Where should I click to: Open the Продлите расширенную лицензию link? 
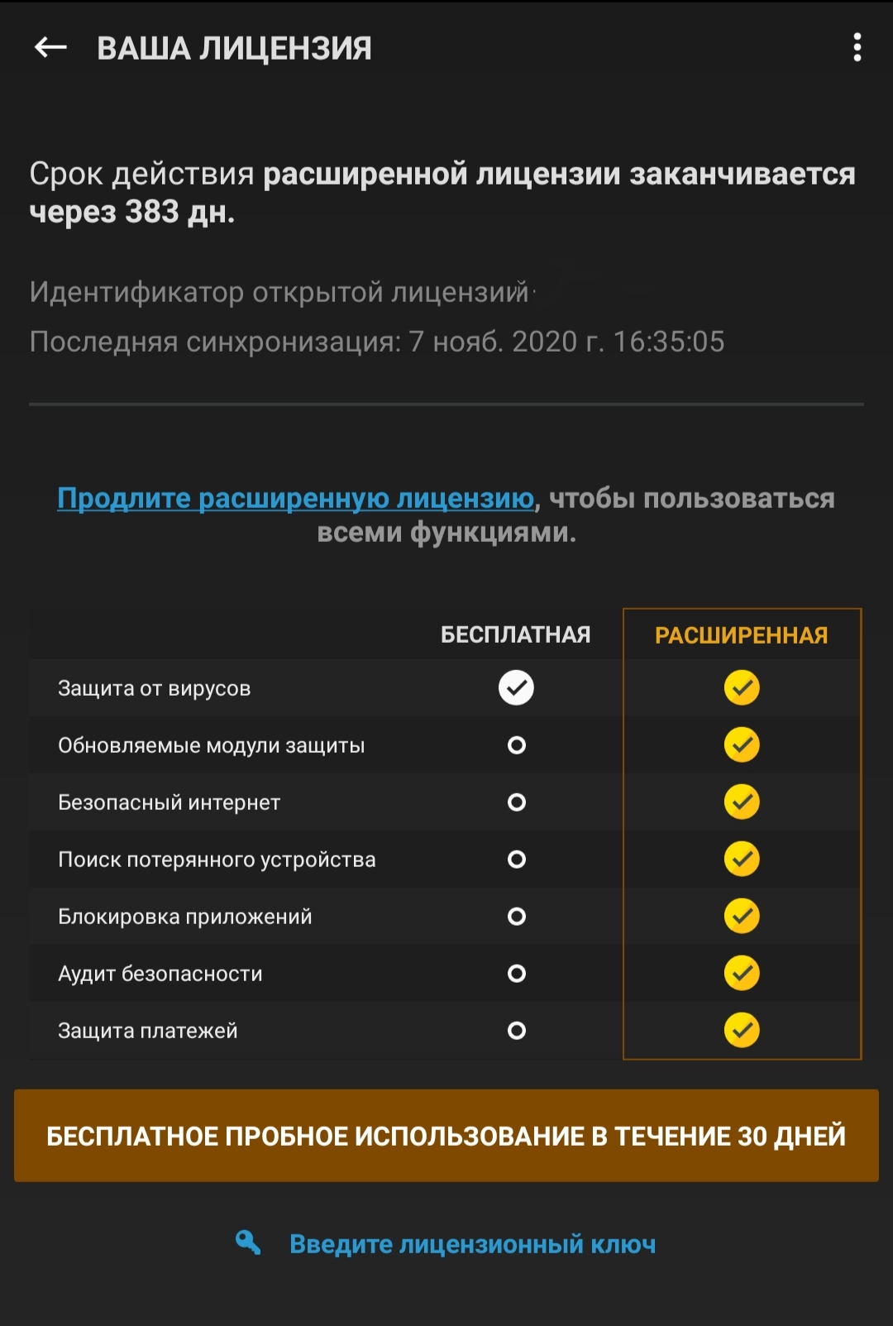point(296,498)
